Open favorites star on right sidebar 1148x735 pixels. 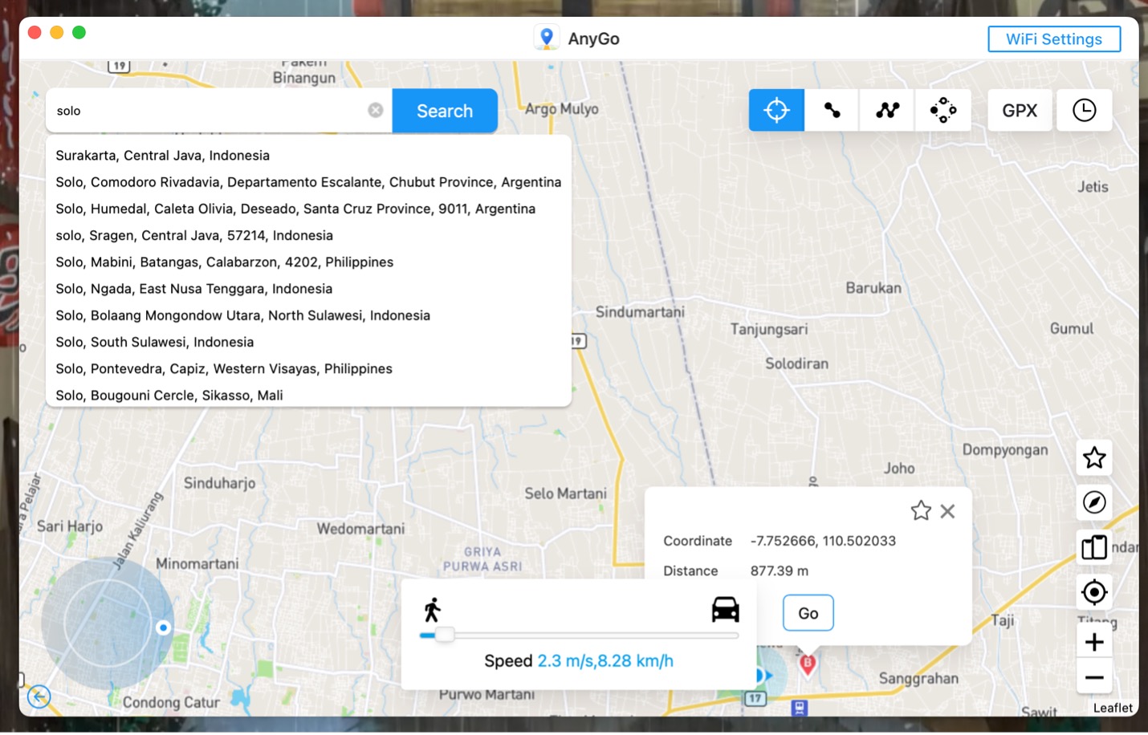coord(1093,458)
